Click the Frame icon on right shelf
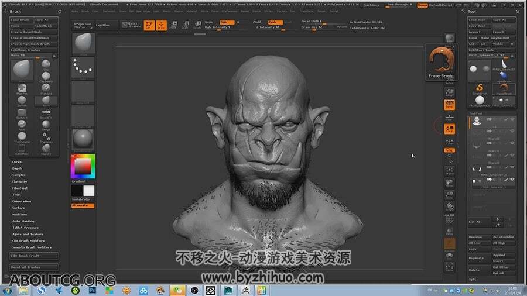The height and width of the screenshot is (296, 527). tap(449, 171)
